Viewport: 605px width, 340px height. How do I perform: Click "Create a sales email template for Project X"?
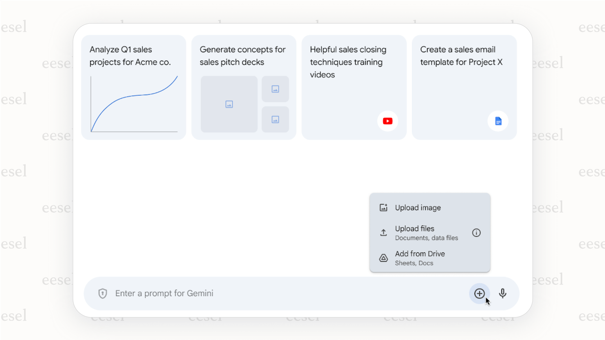point(464,87)
